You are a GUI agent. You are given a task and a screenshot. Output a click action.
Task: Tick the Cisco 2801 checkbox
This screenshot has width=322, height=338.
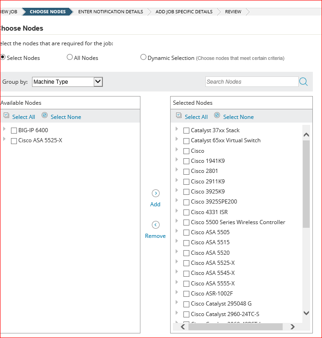click(x=186, y=172)
